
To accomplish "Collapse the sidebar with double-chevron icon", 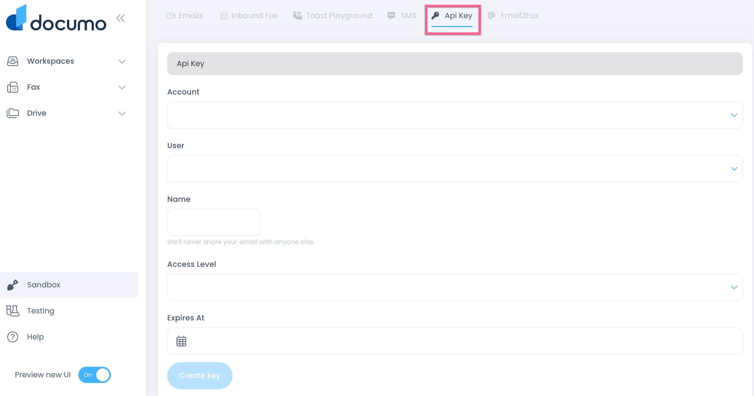I will pos(120,18).
